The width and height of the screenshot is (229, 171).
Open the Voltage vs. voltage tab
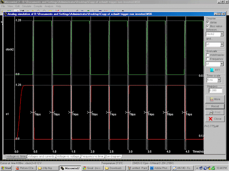click(68, 156)
